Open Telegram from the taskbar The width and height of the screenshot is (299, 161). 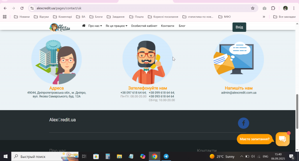[166, 156]
